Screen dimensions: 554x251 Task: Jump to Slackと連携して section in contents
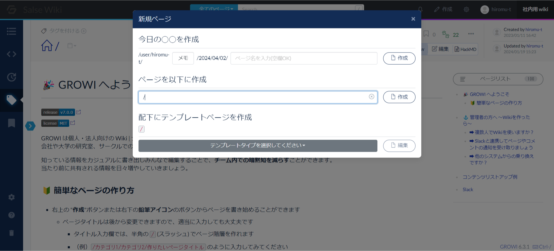pyautogui.click(x=502, y=144)
